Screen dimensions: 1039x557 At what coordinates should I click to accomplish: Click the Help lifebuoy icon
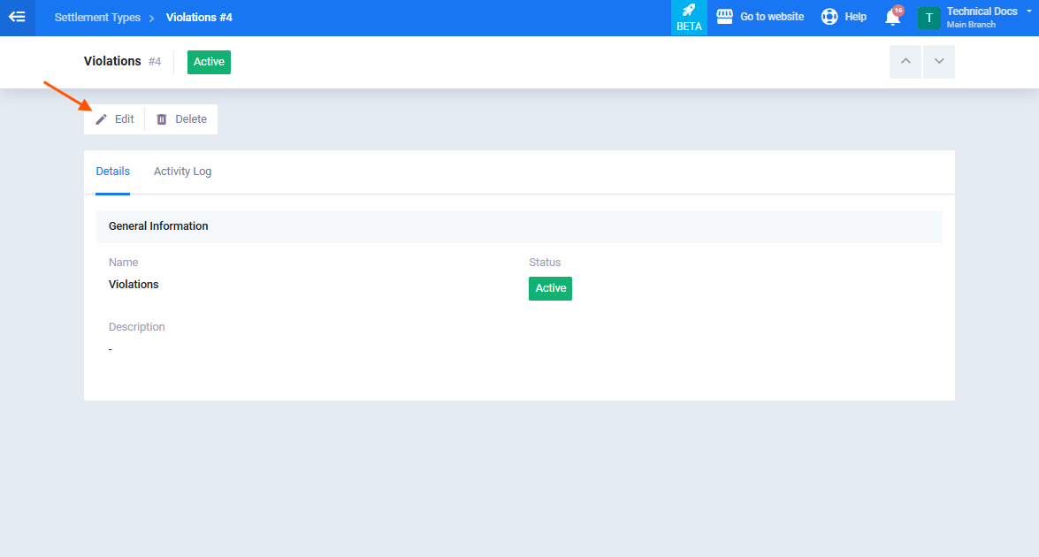(x=829, y=17)
